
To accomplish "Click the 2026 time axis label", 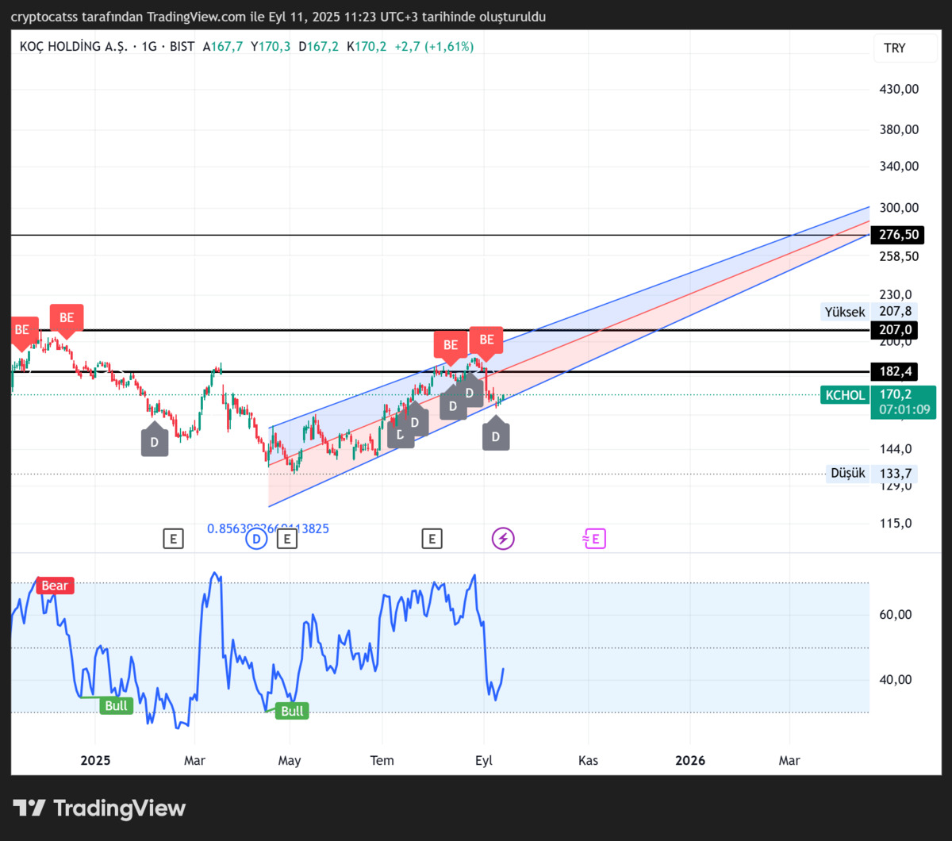I will click(x=690, y=760).
